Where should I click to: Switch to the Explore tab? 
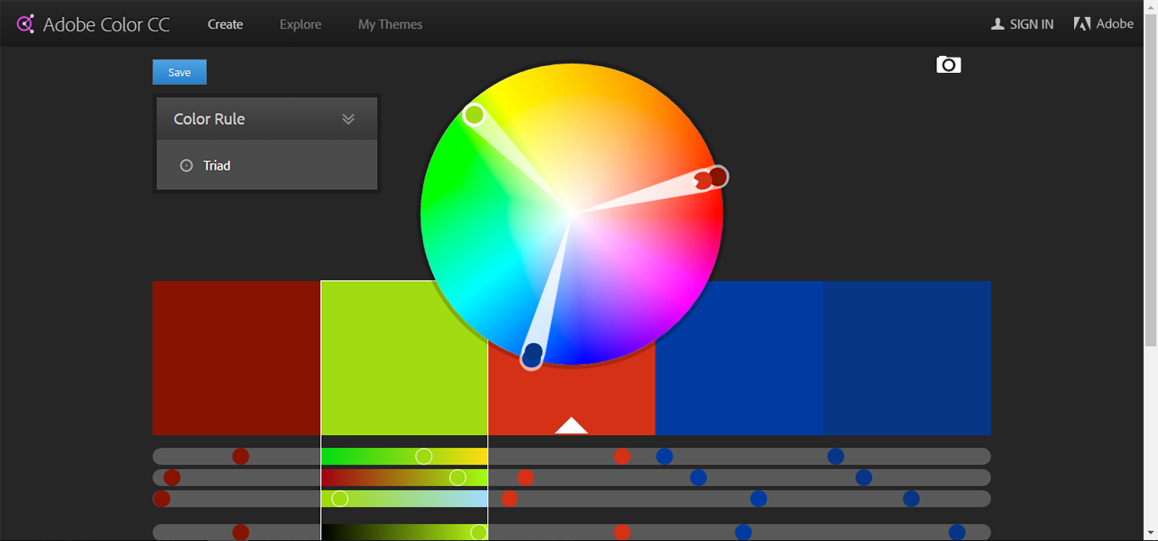300,24
